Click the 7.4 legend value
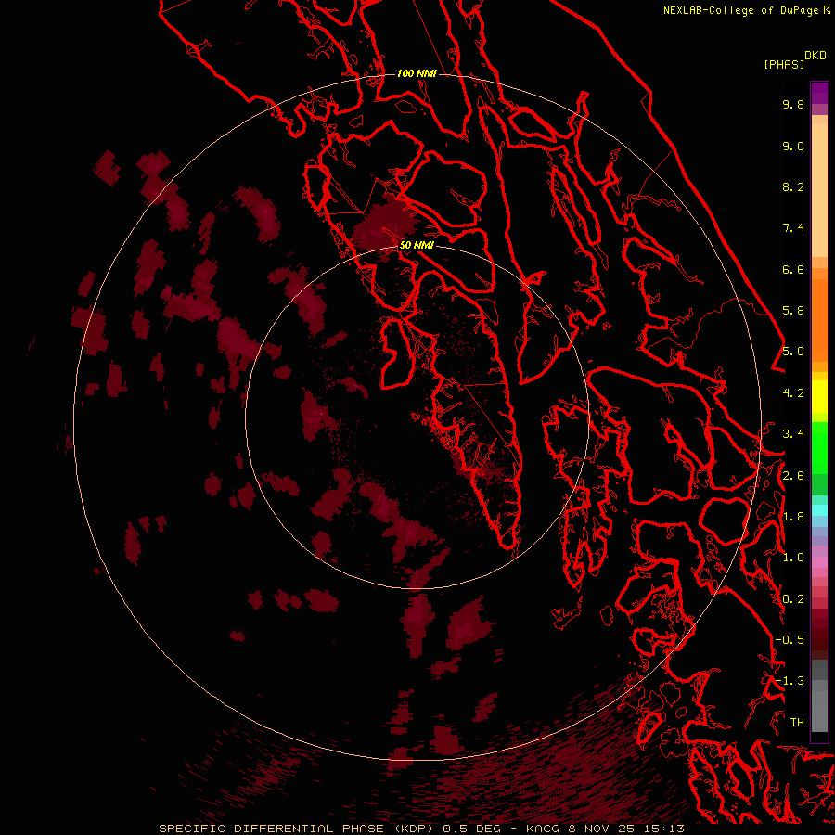 pyautogui.click(x=793, y=228)
